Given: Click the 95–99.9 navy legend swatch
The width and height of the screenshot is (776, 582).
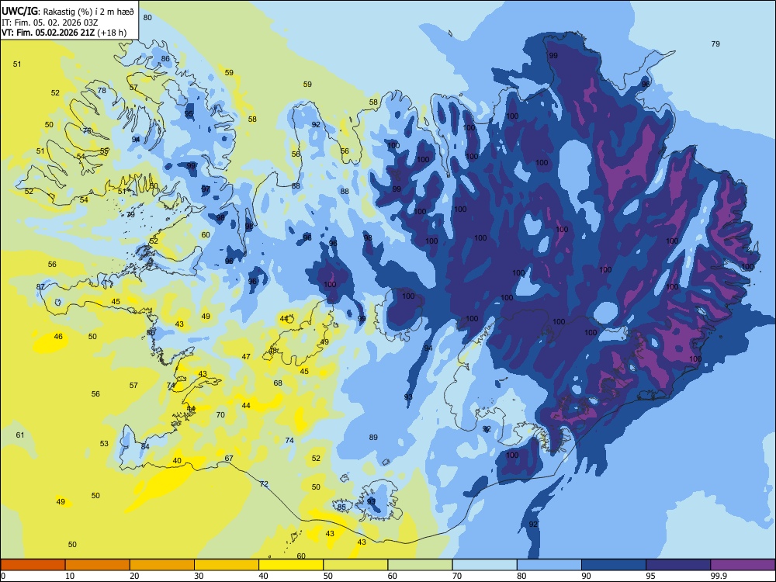Looking at the screenshot, I should 678,565.
